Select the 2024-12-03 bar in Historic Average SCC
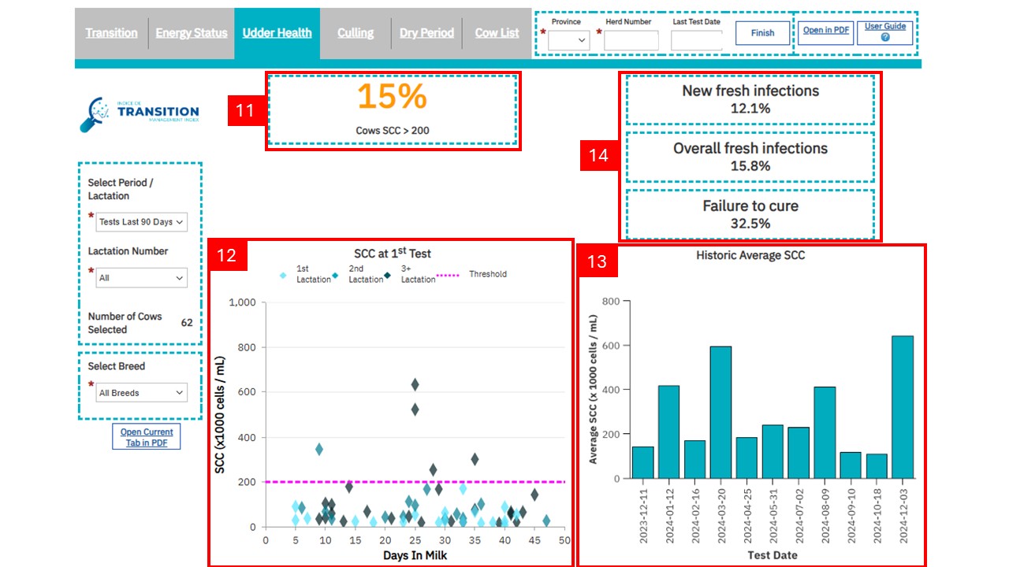The image size is (1009, 567). (x=902, y=407)
